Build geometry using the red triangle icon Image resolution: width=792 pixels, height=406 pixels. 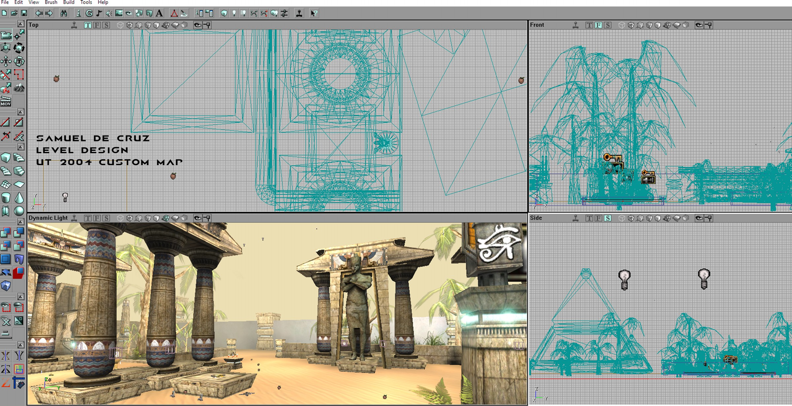[174, 13]
